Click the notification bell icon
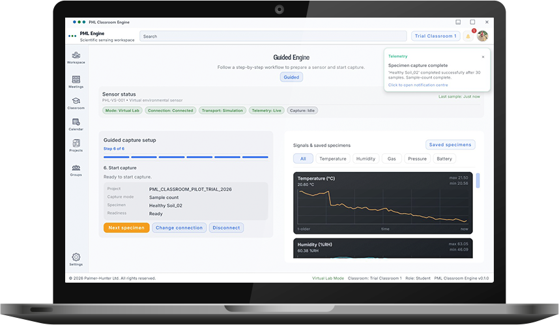559x325 pixels. coord(468,36)
